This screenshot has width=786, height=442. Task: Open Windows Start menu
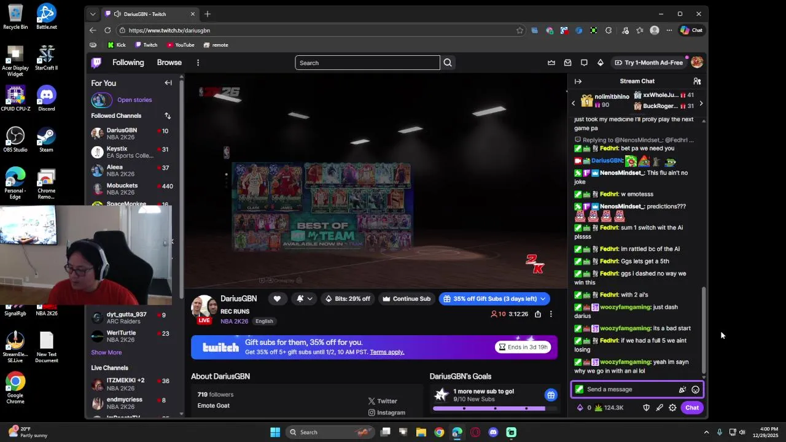point(275,432)
